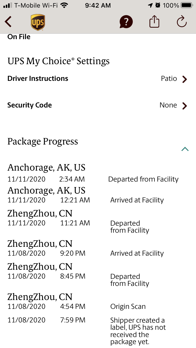Tap the alarm clock status icon
The height and width of the screenshot is (348, 196).
pos(158,5)
